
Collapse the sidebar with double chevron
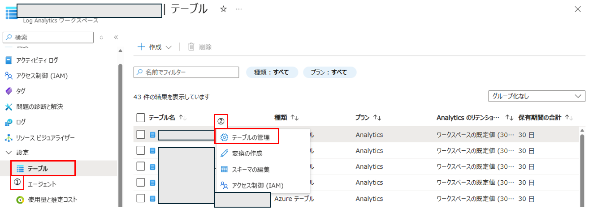[116, 37]
